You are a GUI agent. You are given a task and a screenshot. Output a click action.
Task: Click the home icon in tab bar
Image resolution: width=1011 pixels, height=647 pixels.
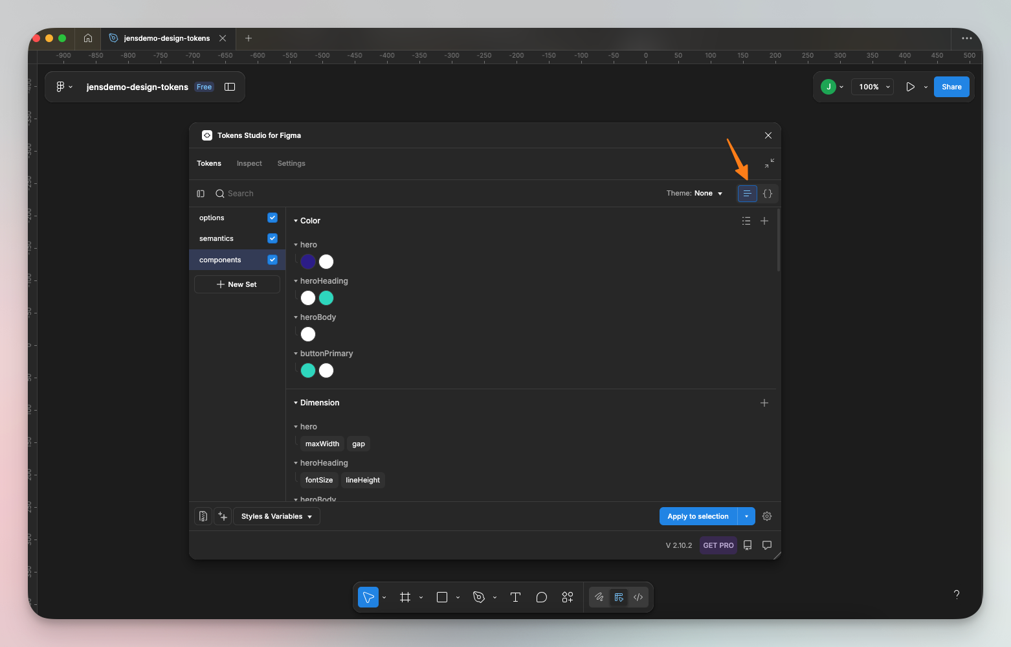tap(88, 38)
